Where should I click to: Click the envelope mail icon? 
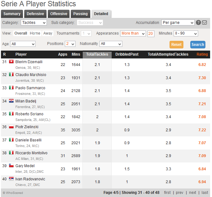[x=204, y=23]
